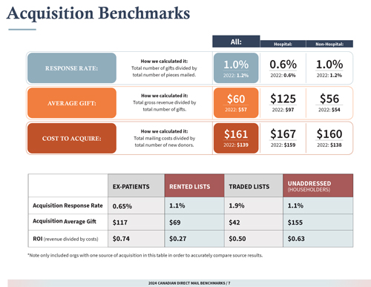Click the 1.0% All response rate box
The height and width of the screenshot is (287, 371).
[236, 68]
